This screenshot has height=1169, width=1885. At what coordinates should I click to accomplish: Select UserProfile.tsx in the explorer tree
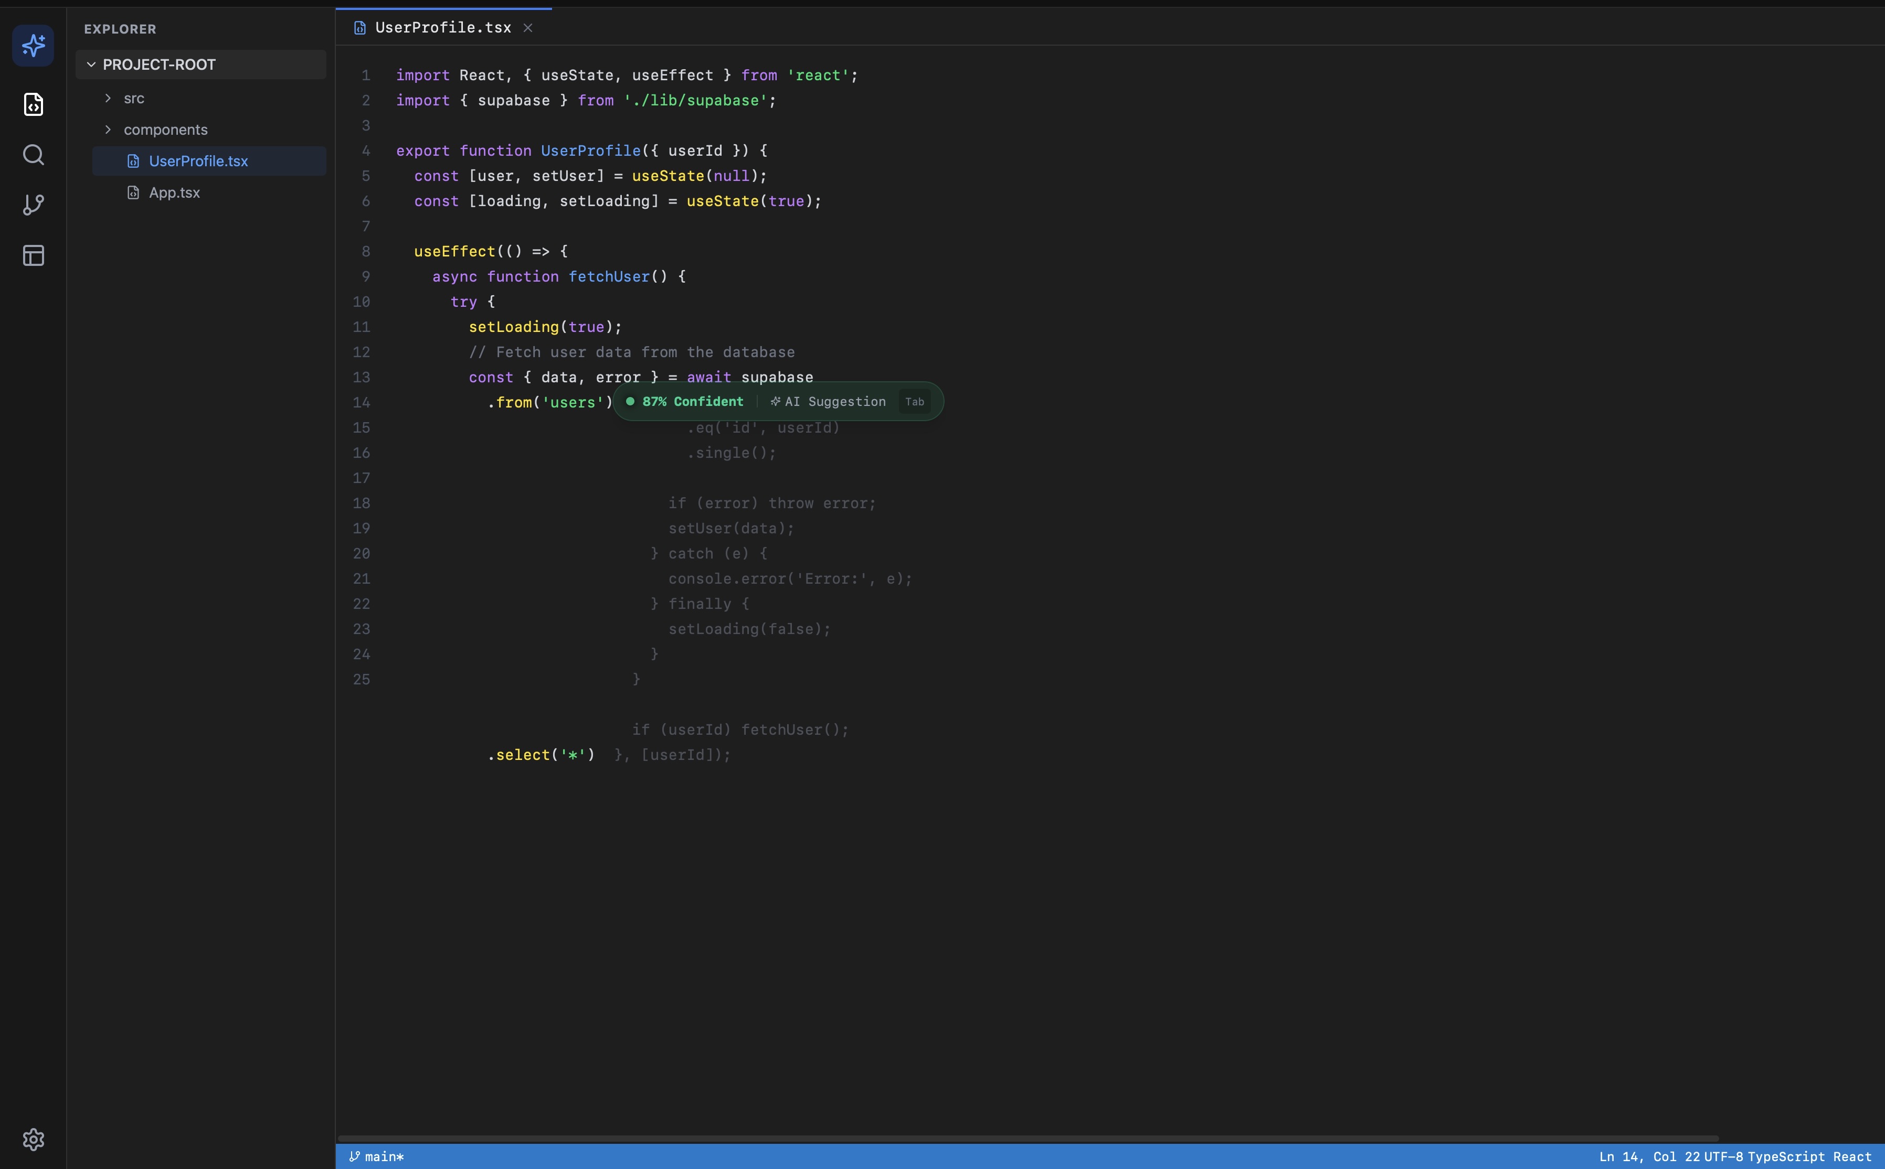[x=199, y=161]
